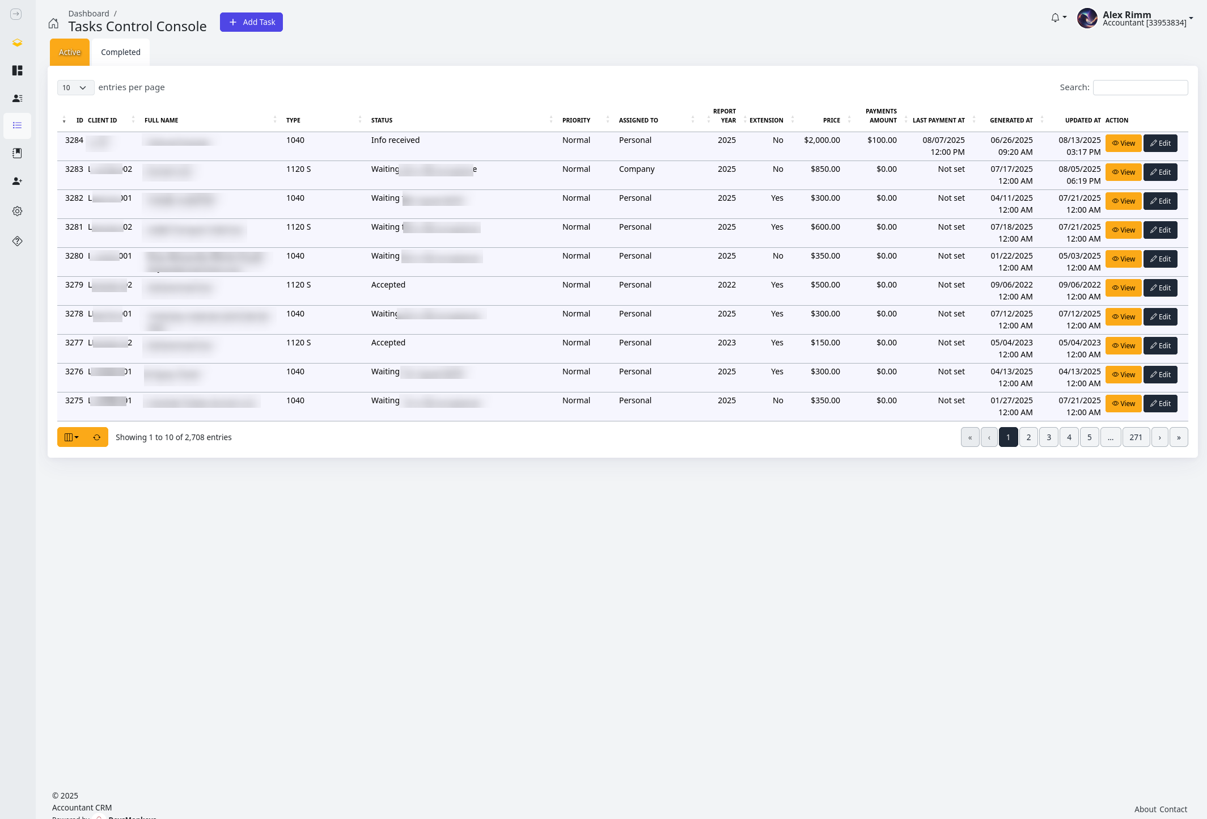The image size is (1207, 819).
Task: Refresh the table with the reload icon
Action: [x=97, y=437]
